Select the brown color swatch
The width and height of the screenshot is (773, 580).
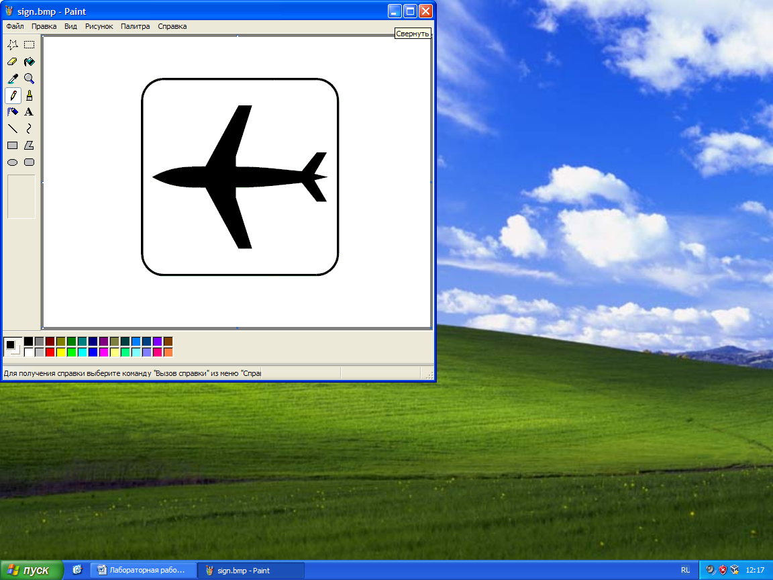168,341
